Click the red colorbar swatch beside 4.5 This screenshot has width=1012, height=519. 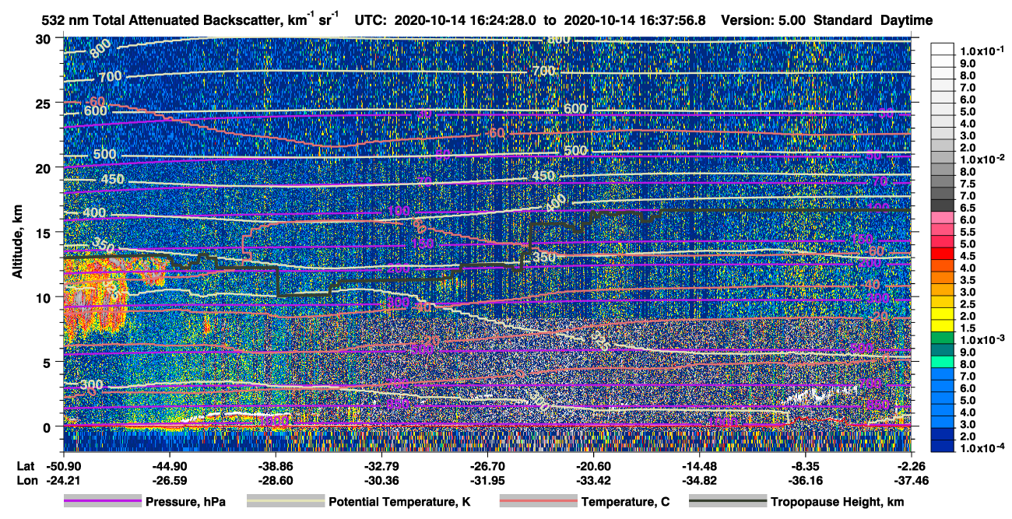[943, 253]
